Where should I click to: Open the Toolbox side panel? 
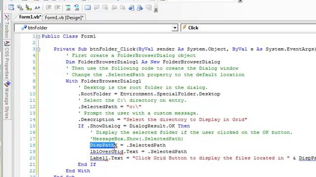[x=7, y=26]
